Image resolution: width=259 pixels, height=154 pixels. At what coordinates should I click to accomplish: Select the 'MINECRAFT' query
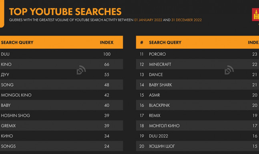(160, 64)
